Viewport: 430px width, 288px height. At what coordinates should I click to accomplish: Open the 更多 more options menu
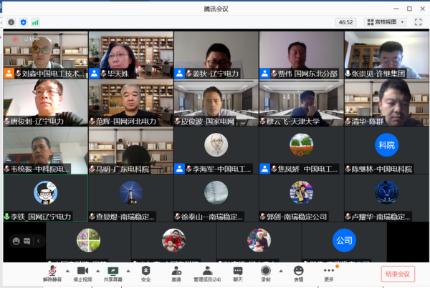[329, 272]
